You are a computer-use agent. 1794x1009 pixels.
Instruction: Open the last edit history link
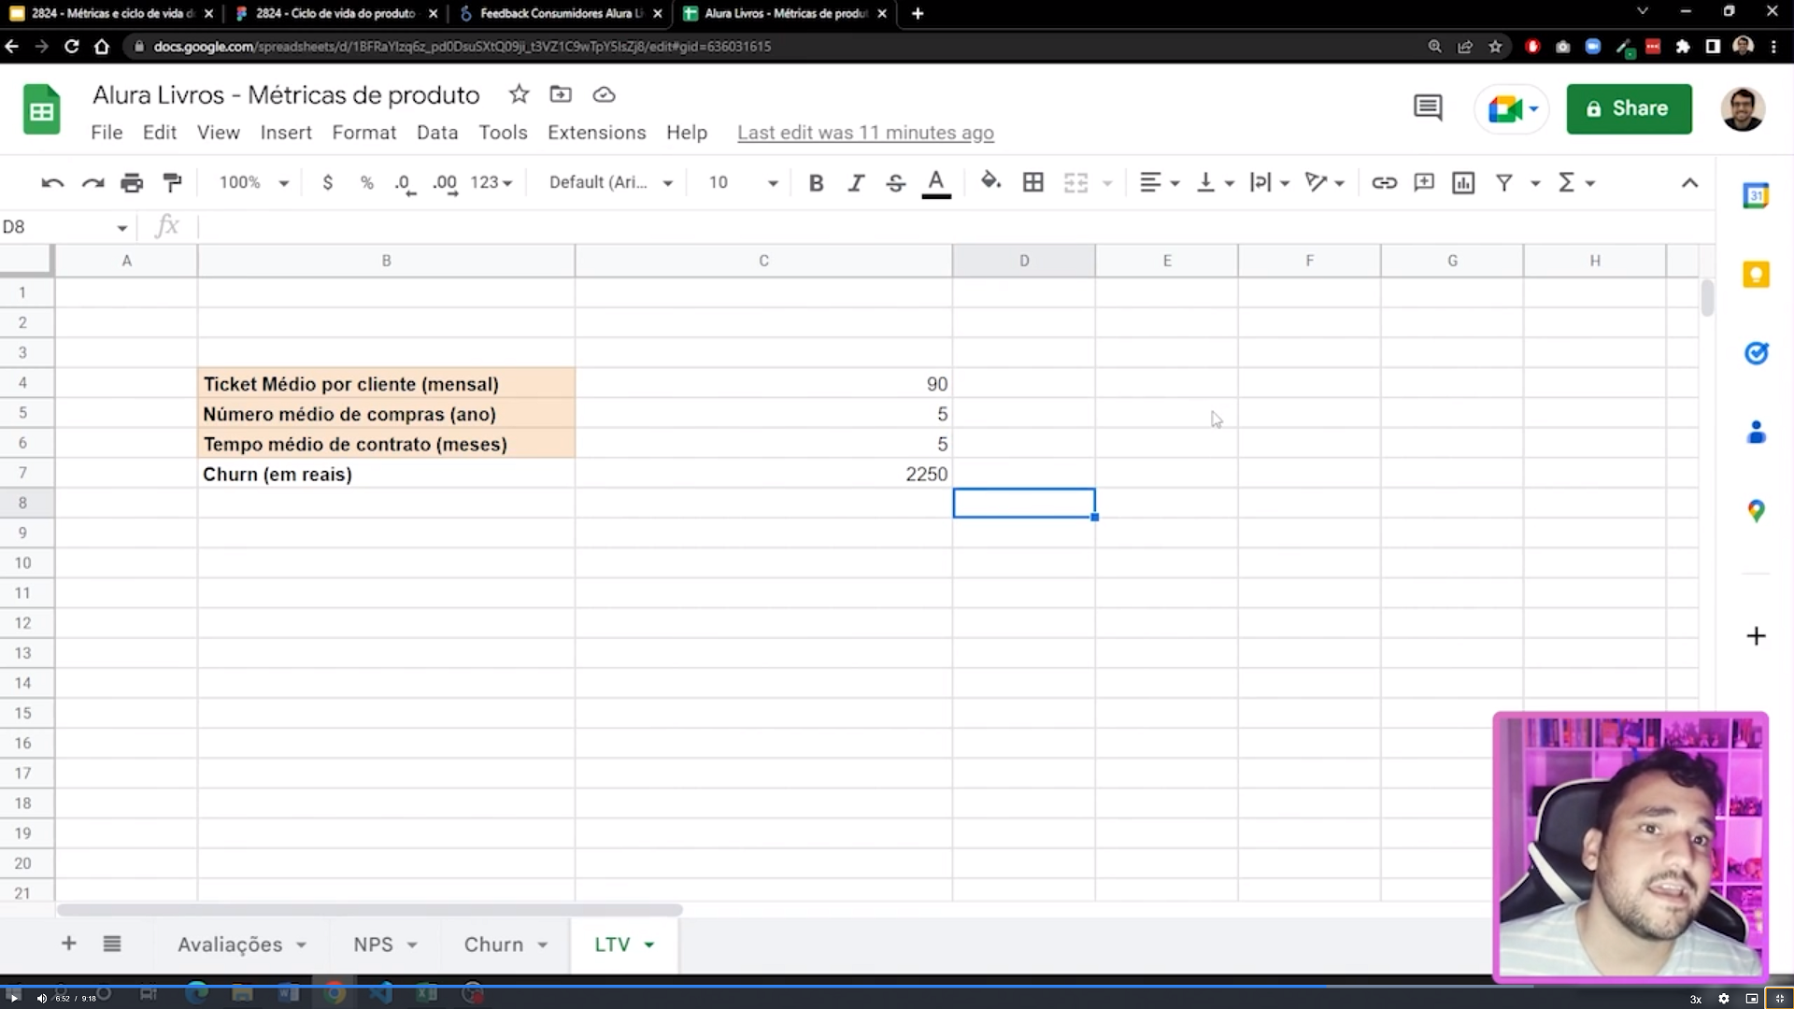[865, 133]
